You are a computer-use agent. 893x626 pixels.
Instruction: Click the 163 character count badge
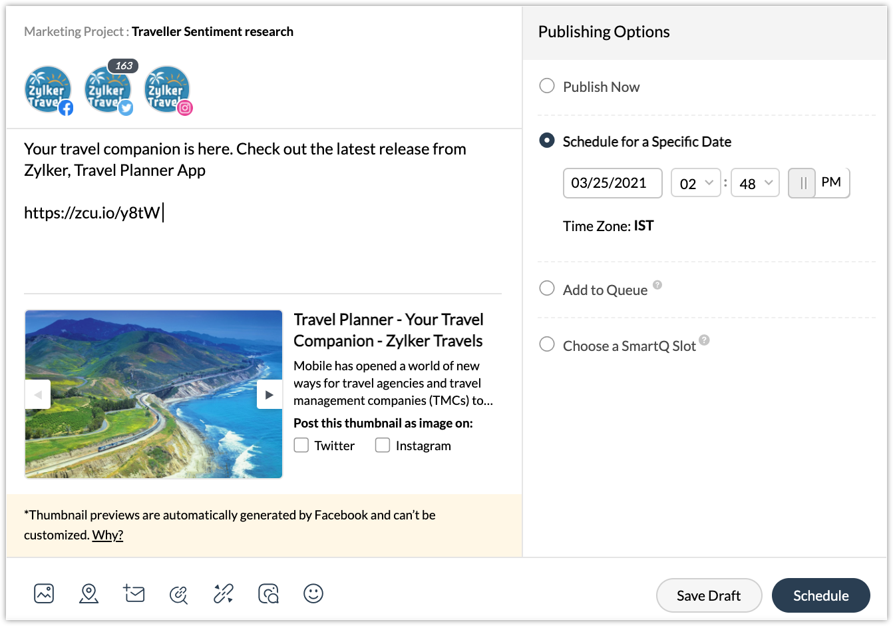123,66
